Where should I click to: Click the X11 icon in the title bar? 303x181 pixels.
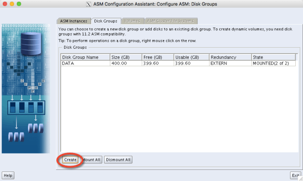pyautogui.click(x=89, y=4)
